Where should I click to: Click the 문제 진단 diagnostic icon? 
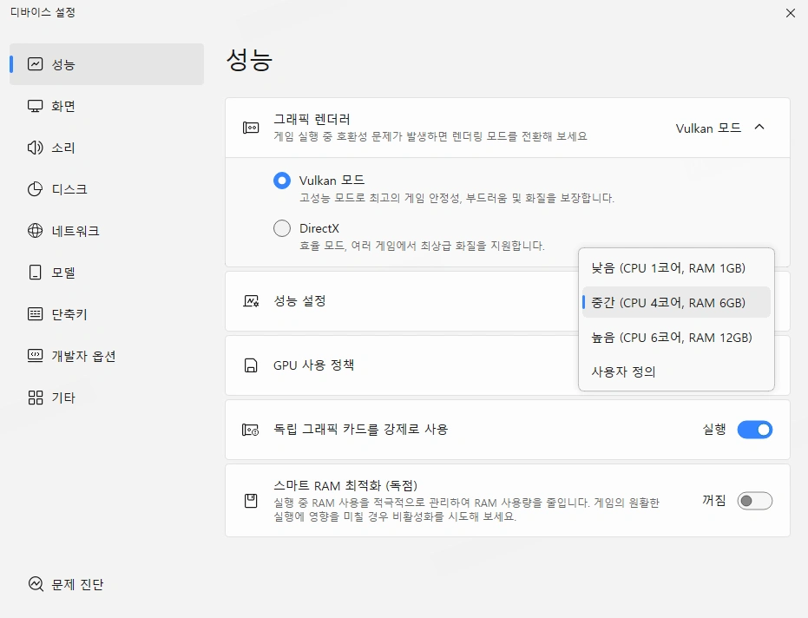pos(36,584)
